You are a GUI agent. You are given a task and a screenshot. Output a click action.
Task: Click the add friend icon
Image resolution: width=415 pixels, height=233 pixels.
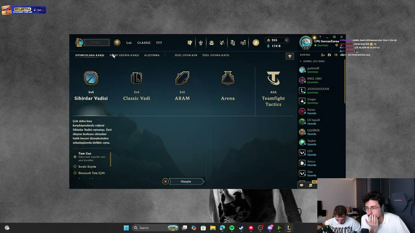(323, 55)
